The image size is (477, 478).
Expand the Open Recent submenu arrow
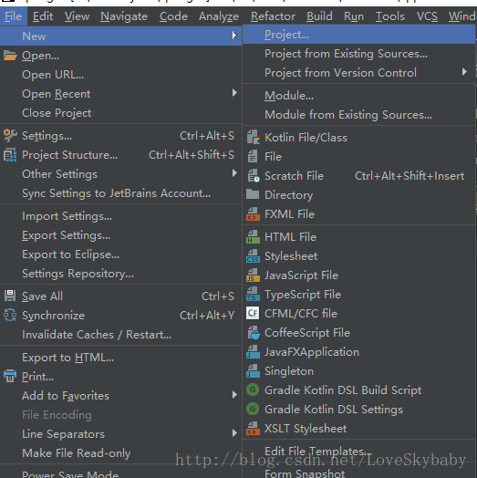point(234,93)
